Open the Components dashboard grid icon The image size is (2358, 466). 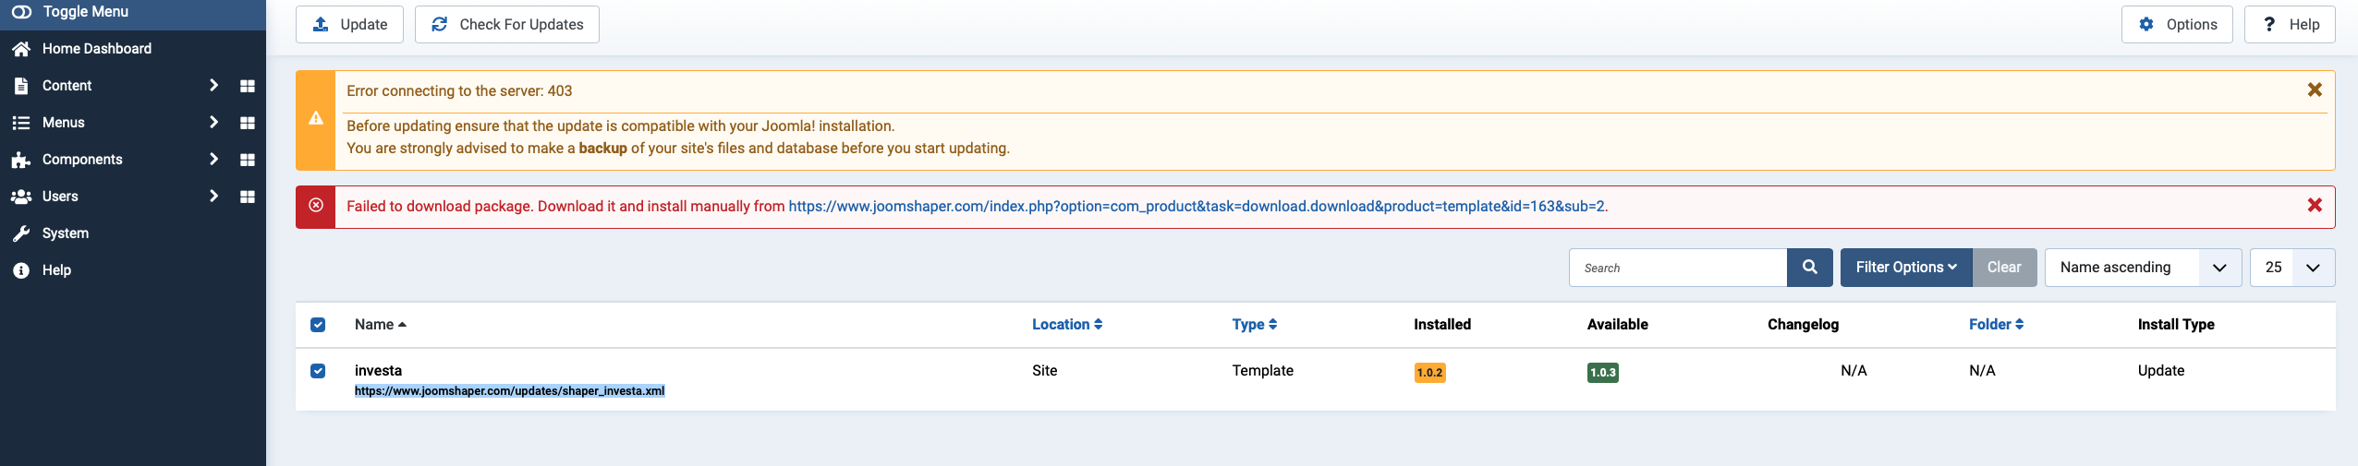(247, 160)
